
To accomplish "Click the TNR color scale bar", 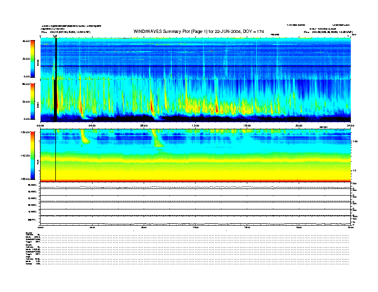I will [x=32, y=156].
